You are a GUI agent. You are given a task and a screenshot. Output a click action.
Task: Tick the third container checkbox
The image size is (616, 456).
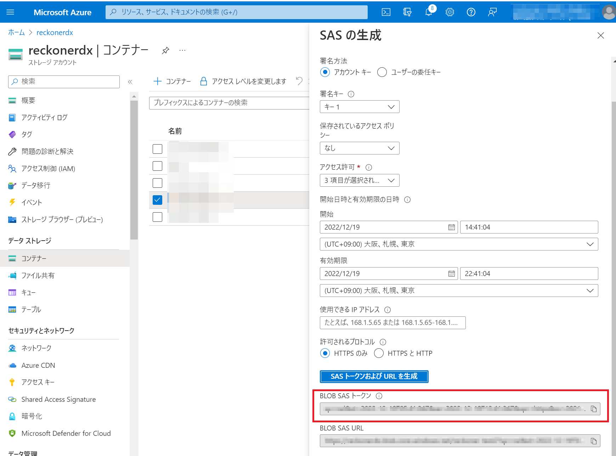(157, 183)
